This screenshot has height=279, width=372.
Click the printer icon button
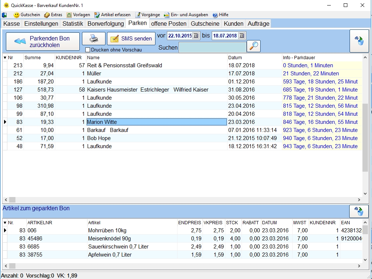[94, 39]
